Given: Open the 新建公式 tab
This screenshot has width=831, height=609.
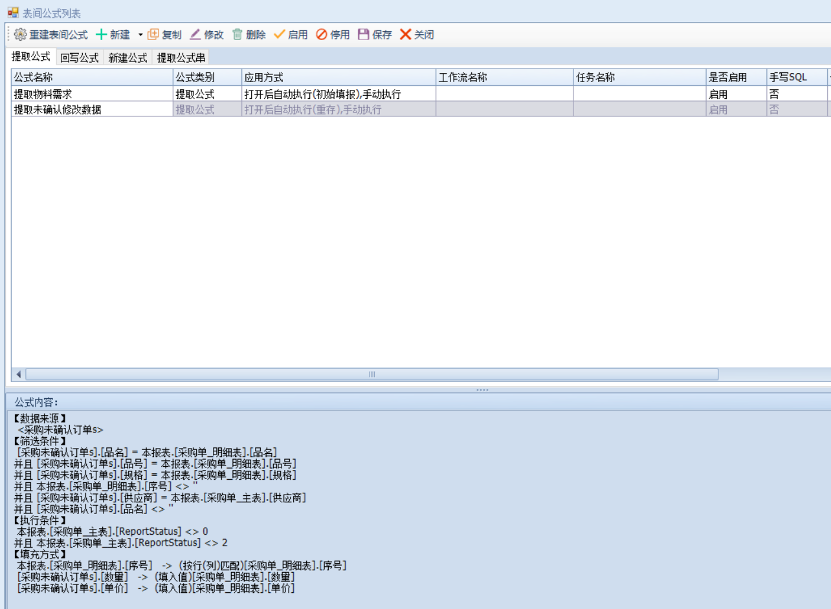Looking at the screenshot, I should tap(127, 58).
